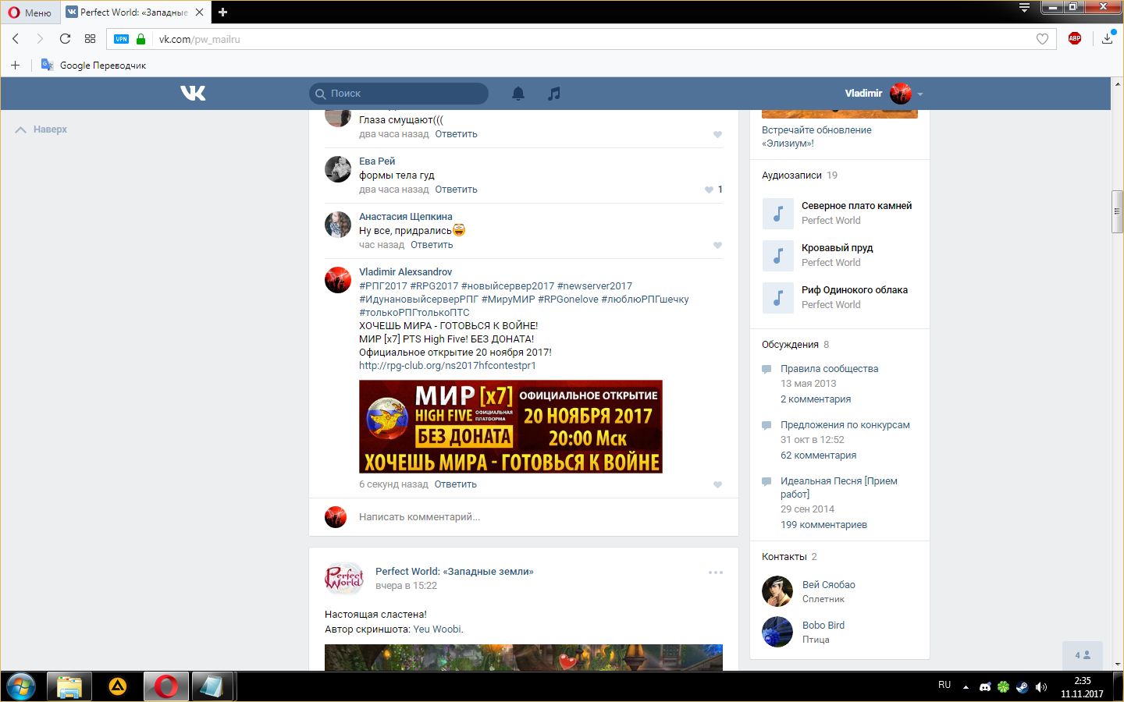Click Vladimir's avatar in the header
This screenshot has width=1124, height=702.
pos(901,94)
